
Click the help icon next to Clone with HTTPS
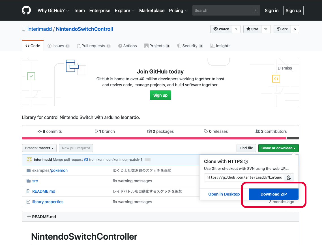[x=246, y=162]
